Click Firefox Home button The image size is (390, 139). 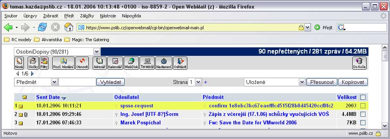[68, 27]
